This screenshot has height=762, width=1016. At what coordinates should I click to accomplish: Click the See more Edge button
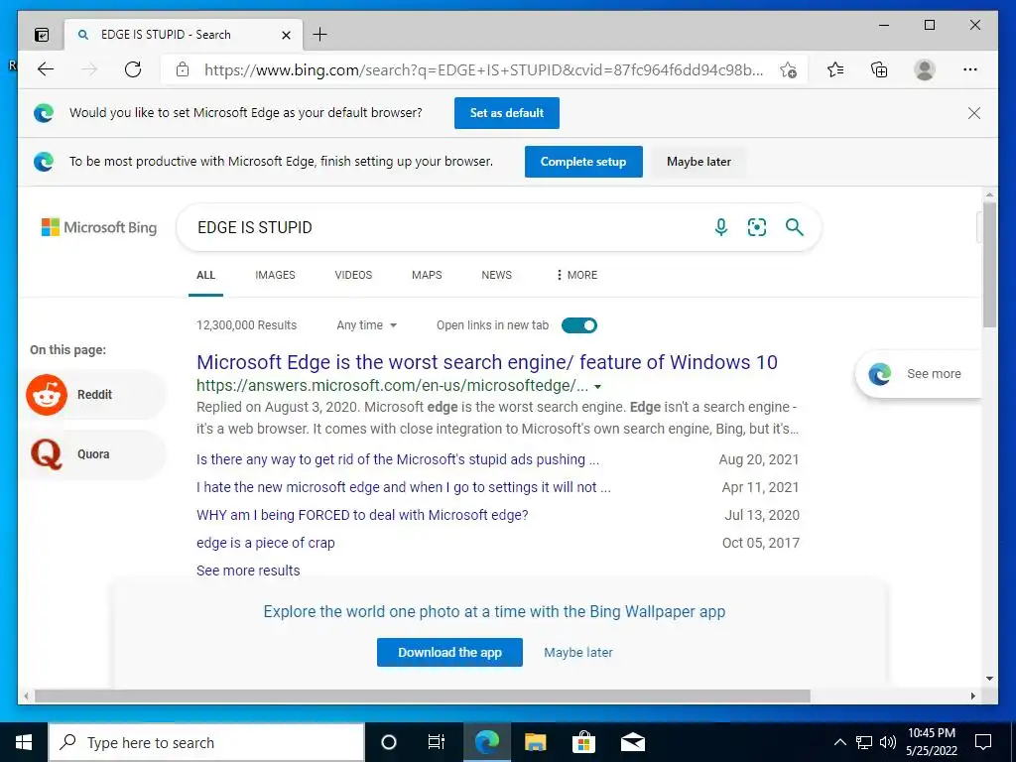919,374
